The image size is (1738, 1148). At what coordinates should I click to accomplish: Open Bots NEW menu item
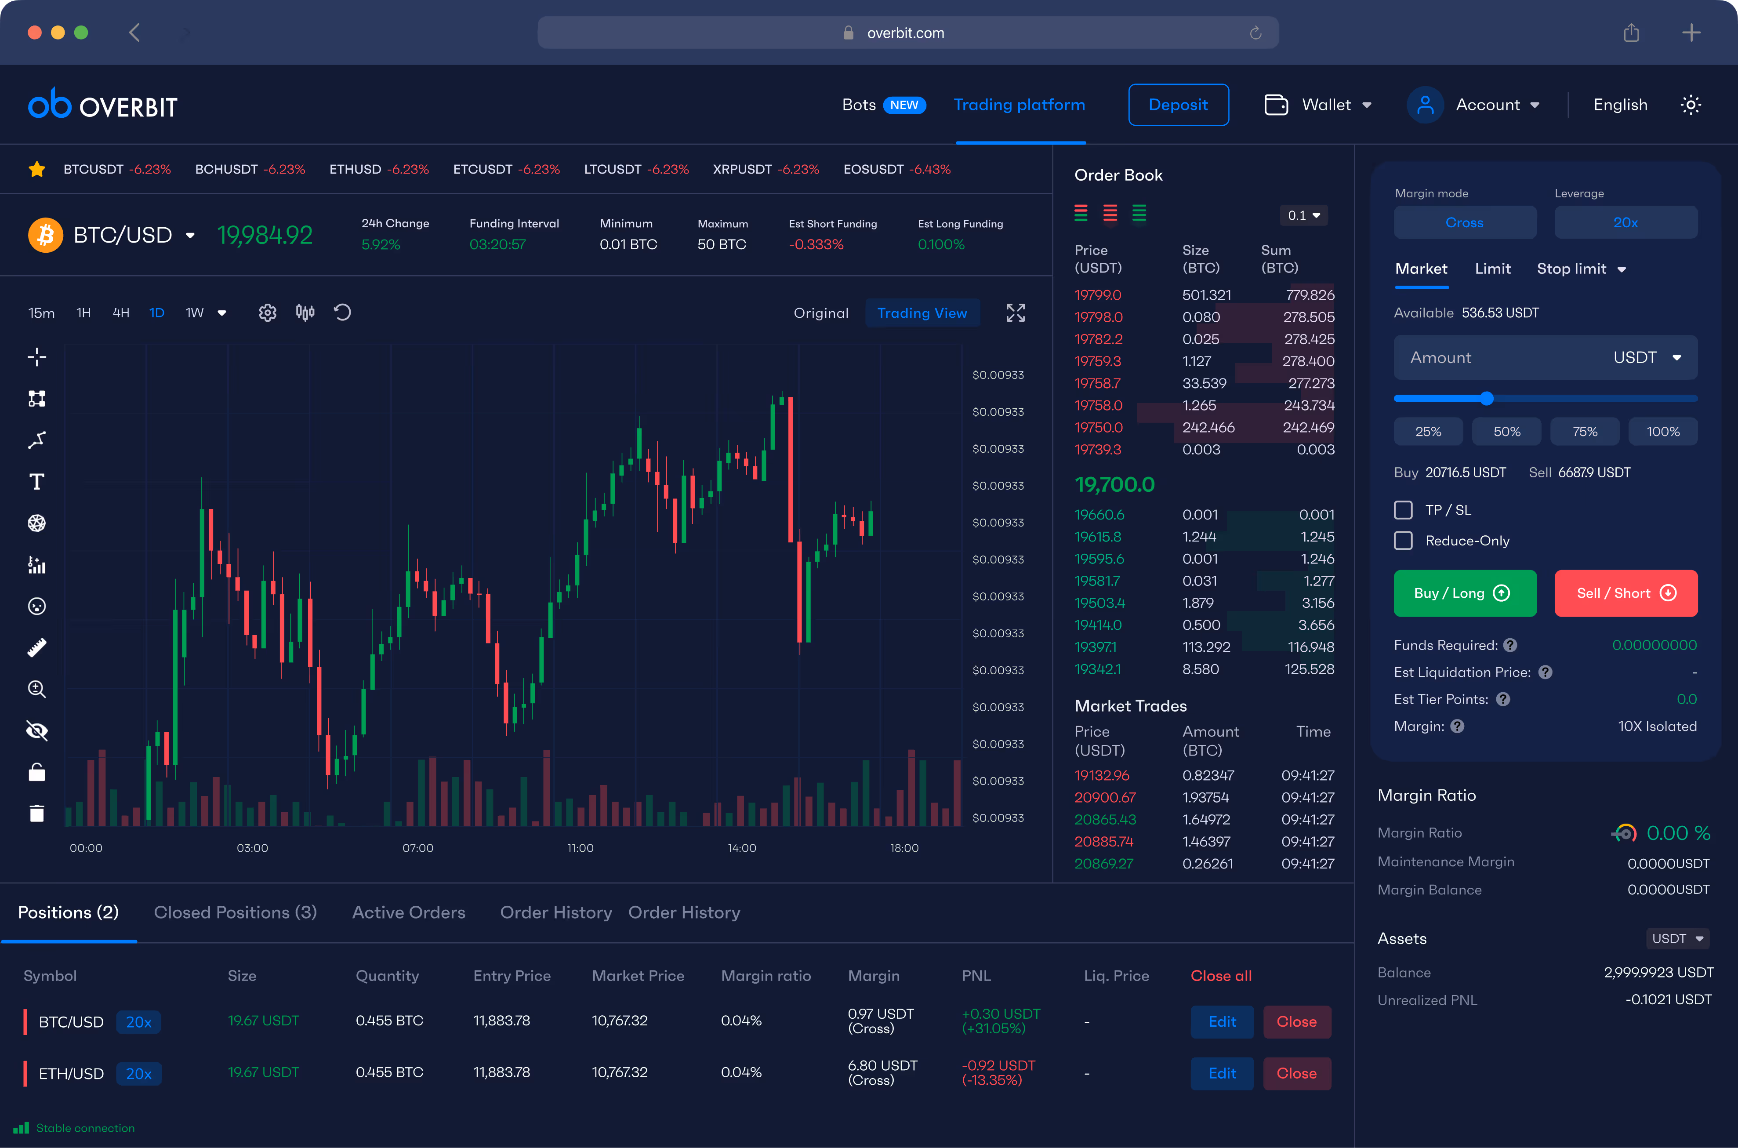click(884, 105)
